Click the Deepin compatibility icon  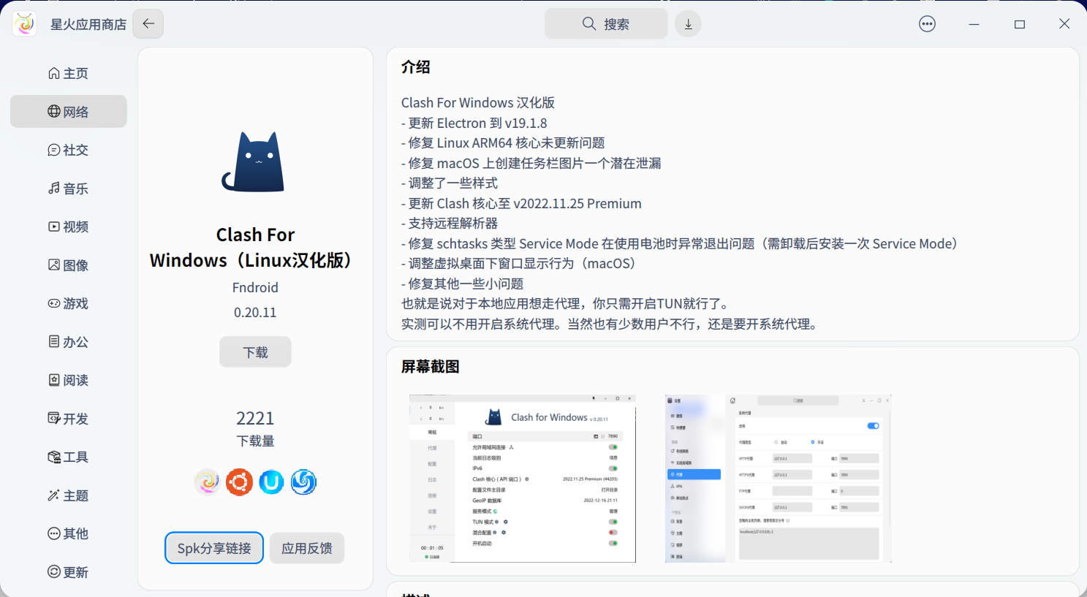tap(303, 482)
